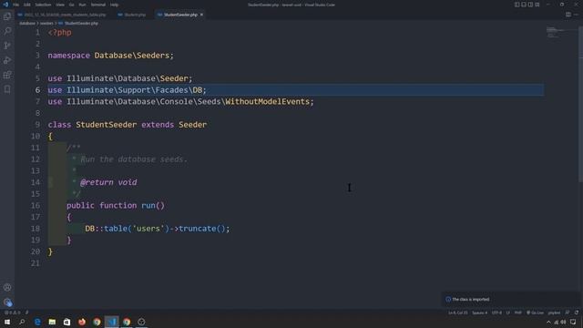Click errors and warnings status indicator

click(12, 313)
